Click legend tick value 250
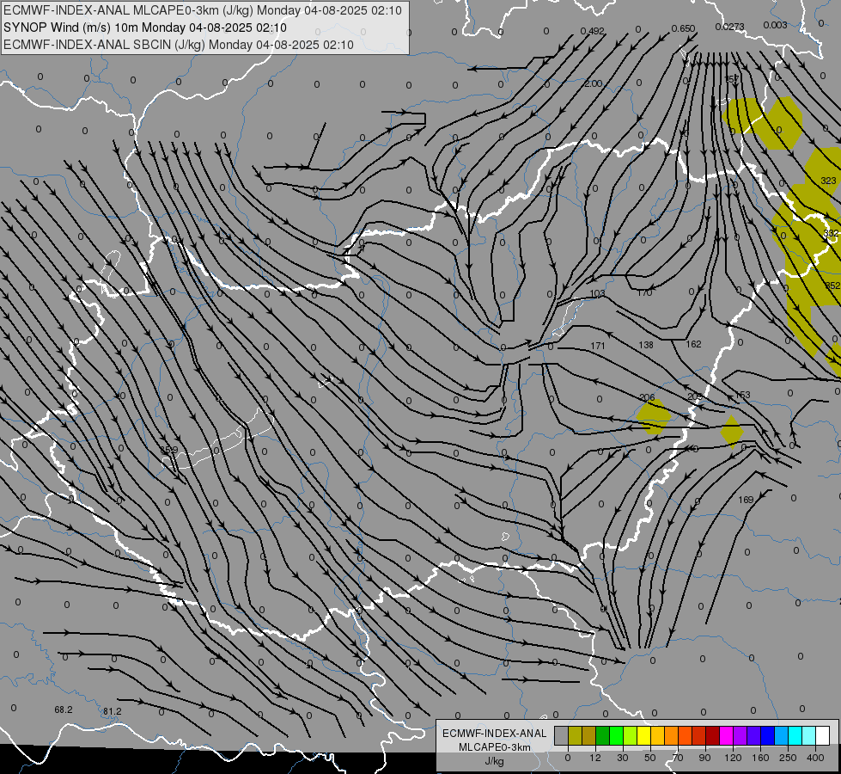 788,758
